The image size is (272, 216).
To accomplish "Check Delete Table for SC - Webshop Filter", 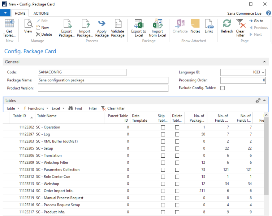I will click(177, 163).
